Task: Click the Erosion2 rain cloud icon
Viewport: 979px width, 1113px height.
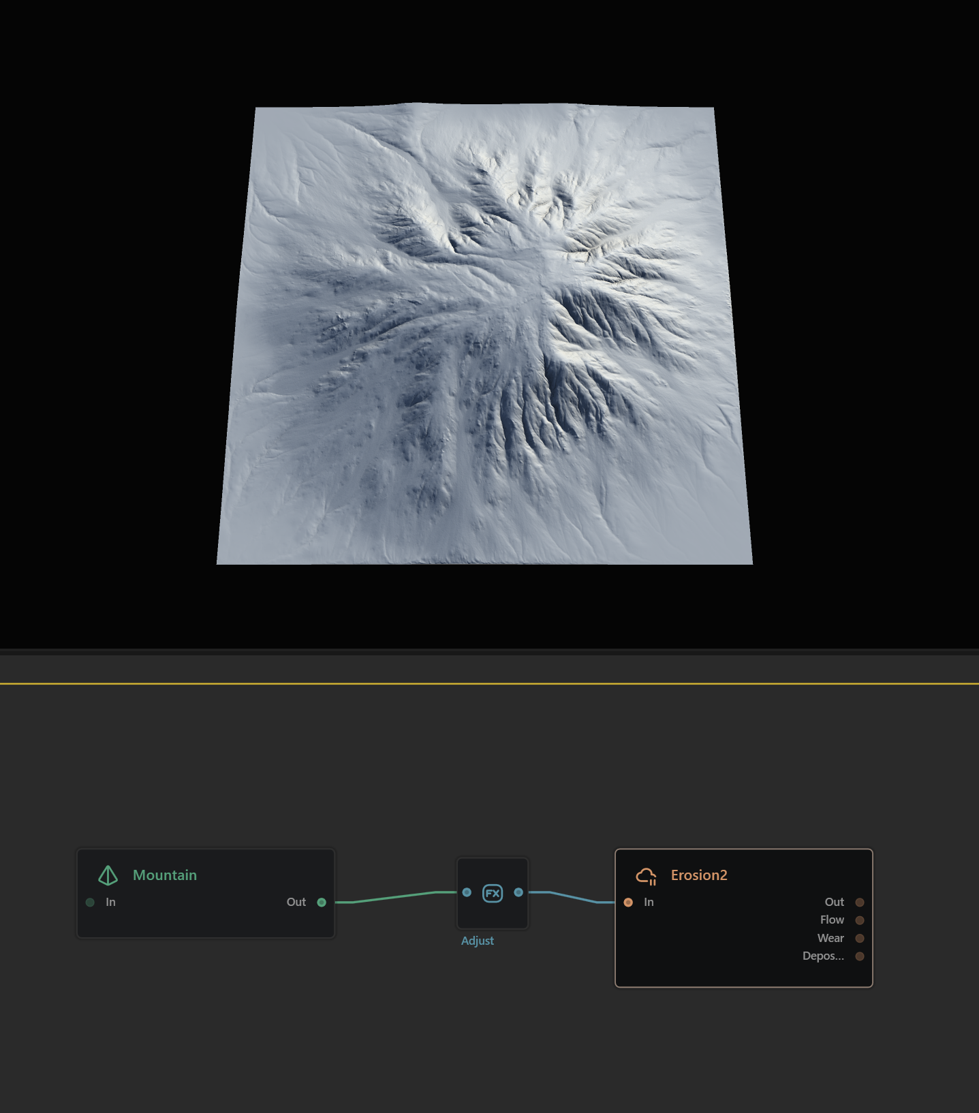Action: (646, 876)
